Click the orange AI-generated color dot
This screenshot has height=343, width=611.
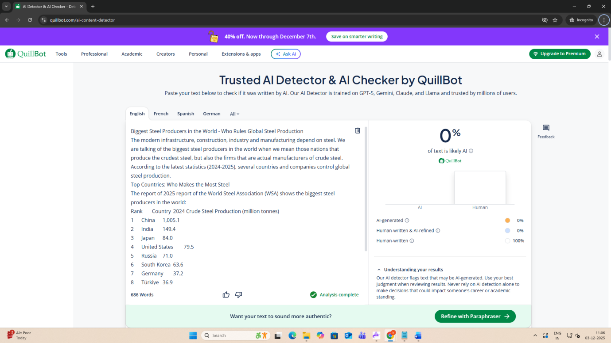pyautogui.click(x=507, y=221)
